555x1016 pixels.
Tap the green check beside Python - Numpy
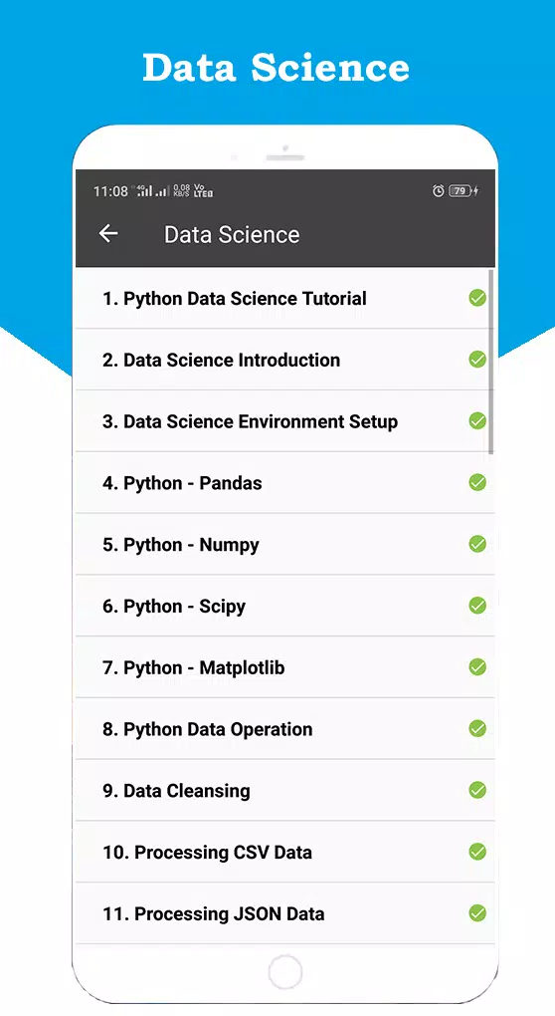(x=477, y=544)
